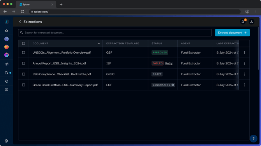Click Fund Extractor in the Green Bond row
261x146 pixels.
(191, 85)
